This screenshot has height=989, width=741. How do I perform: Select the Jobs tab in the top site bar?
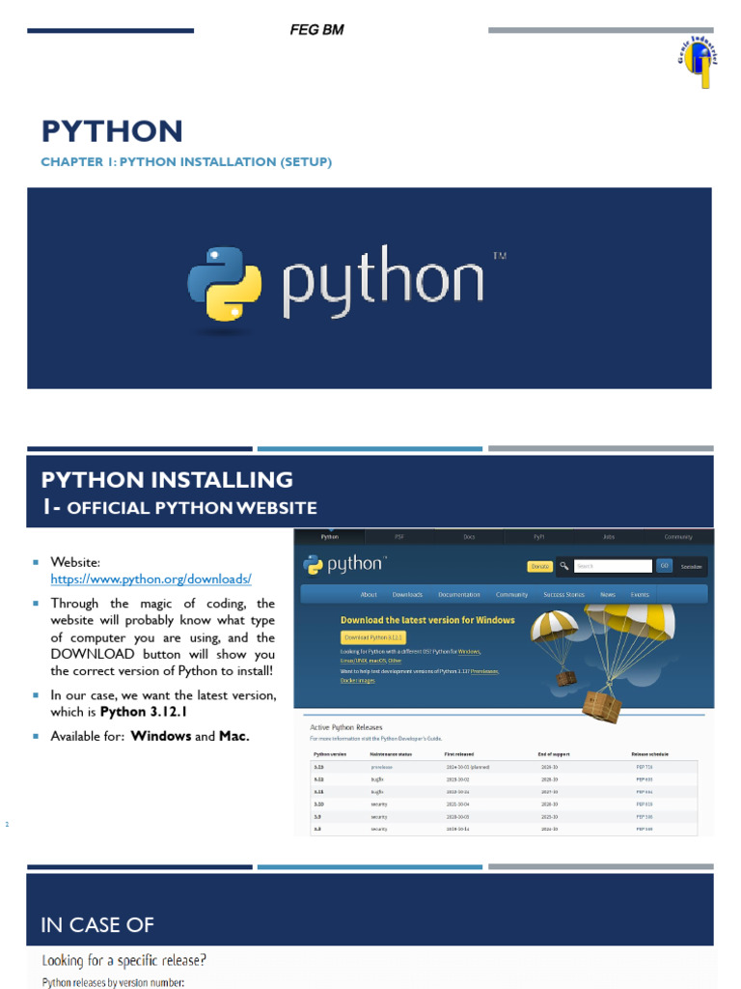[609, 537]
